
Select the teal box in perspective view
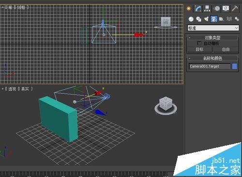[58, 119]
